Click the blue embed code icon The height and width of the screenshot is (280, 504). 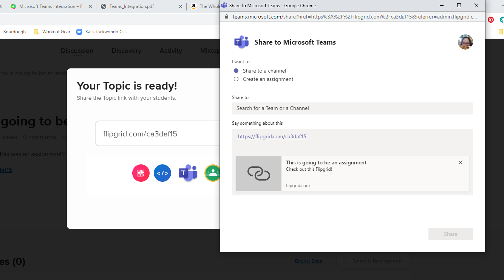point(162,173)
